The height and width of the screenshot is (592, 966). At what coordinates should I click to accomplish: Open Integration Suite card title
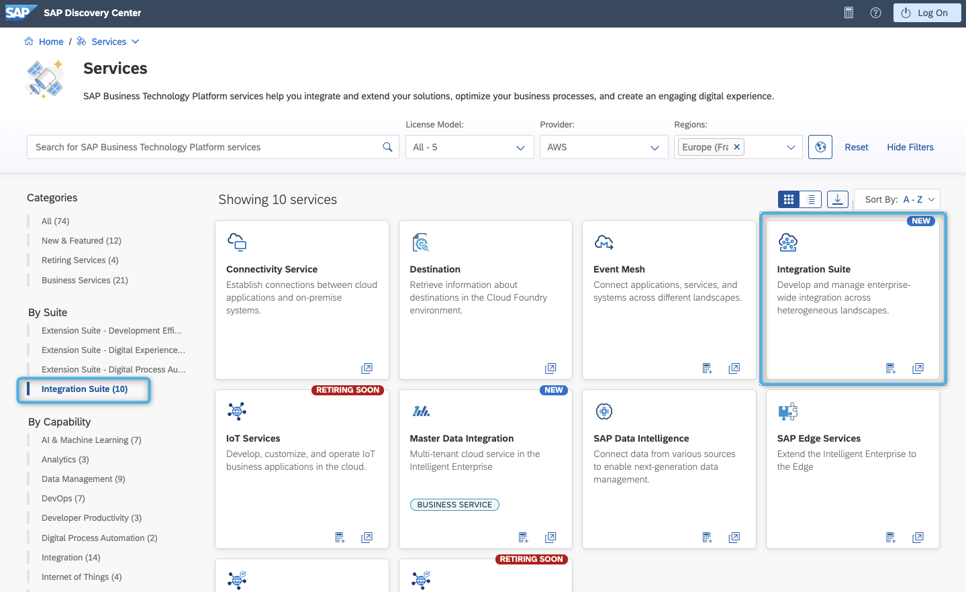click(814, 269)
